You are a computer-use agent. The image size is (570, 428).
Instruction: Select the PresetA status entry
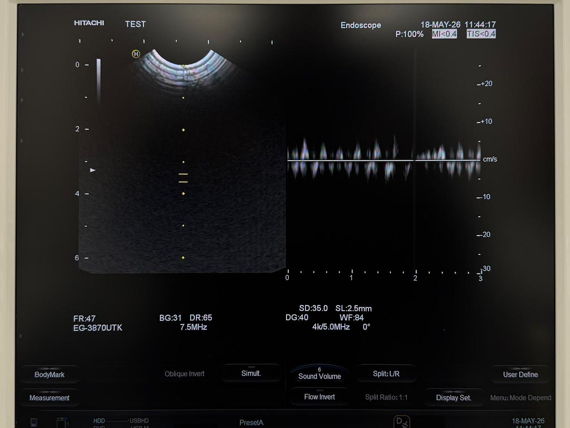251,422
